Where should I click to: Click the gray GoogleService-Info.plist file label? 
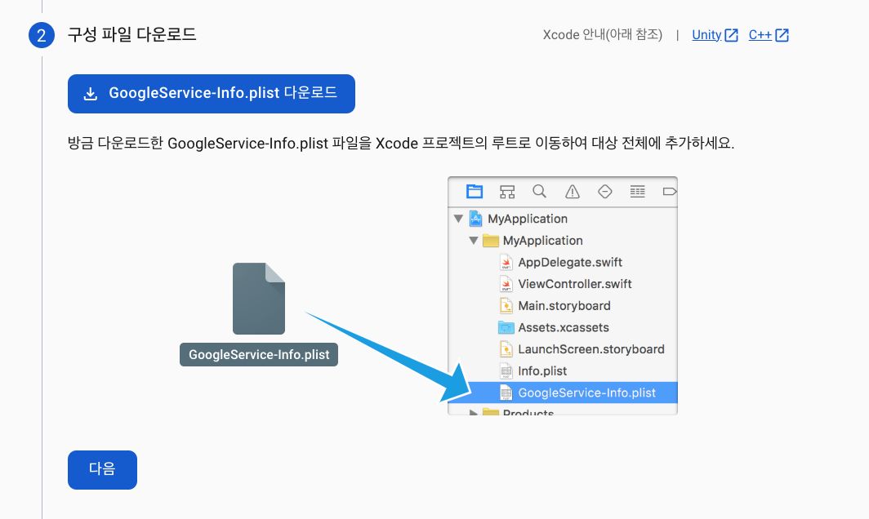tap(259, 354)
